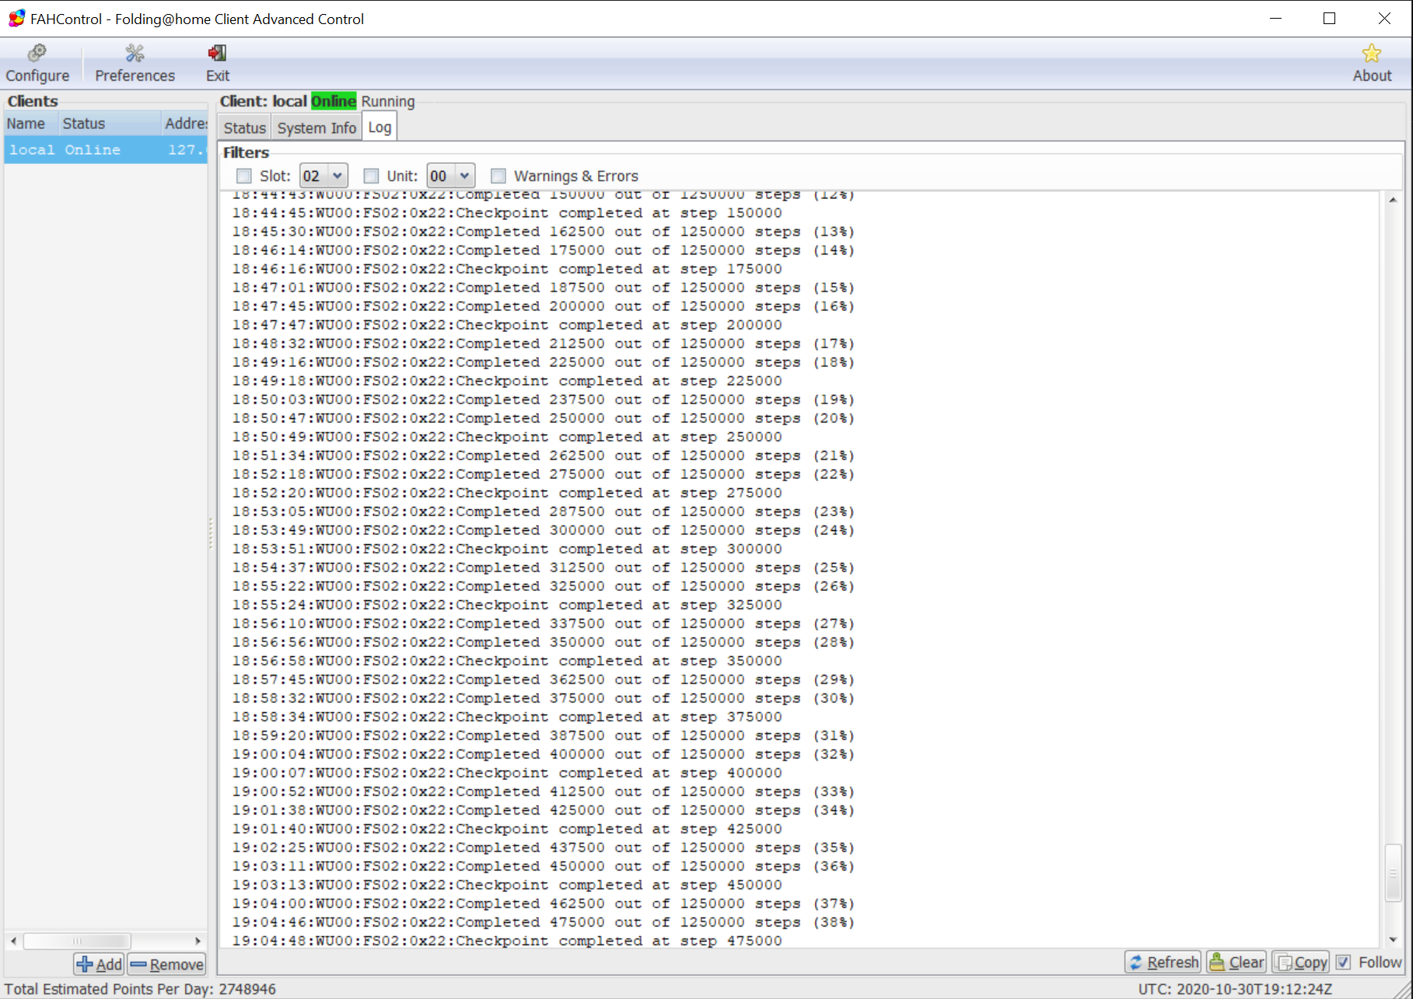This screenshot has height=999, width=1413.
Task: Sort clients by Name column
Action: (31, 124)
